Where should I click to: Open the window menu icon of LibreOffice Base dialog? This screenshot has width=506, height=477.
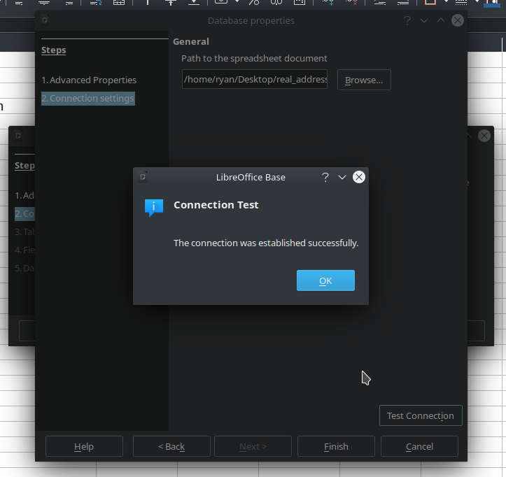point(143,177)
